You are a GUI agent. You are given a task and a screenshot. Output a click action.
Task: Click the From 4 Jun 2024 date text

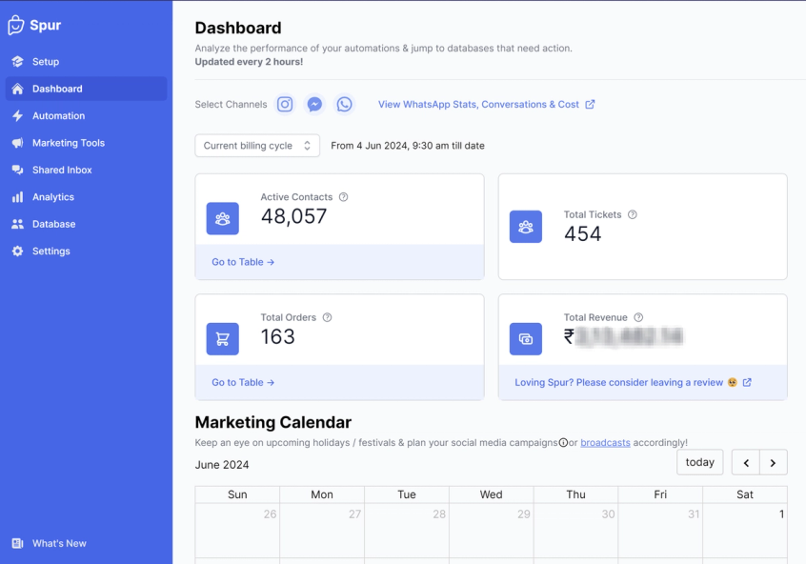[x=408, y=146]
